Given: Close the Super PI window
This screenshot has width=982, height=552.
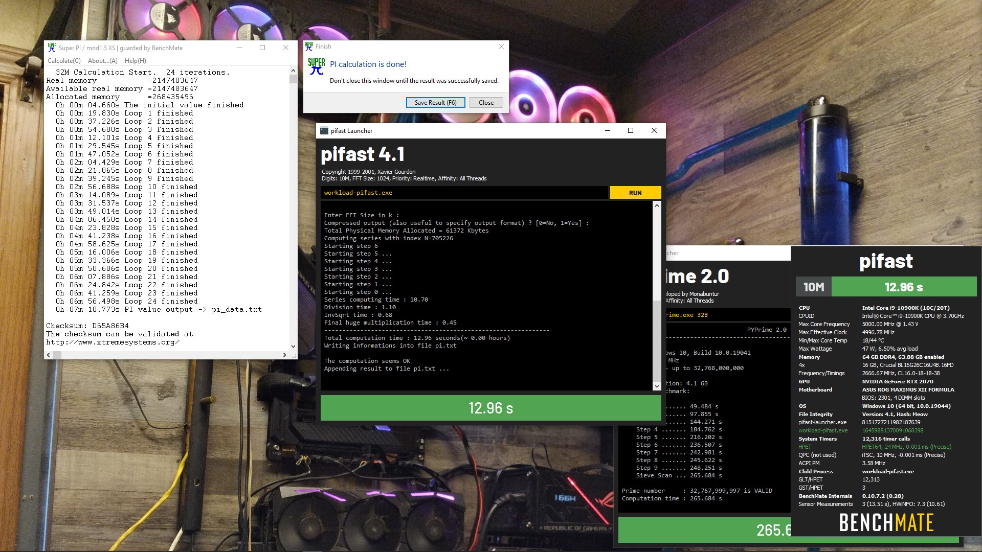Looking at the screenshot, I should (286, 48).
